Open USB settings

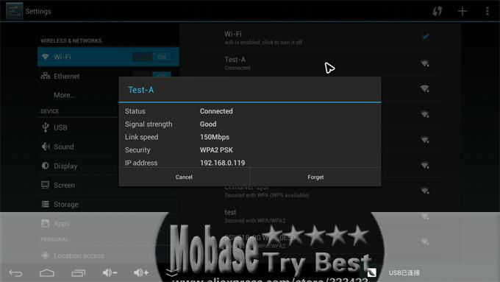click(x=79, y=127)
